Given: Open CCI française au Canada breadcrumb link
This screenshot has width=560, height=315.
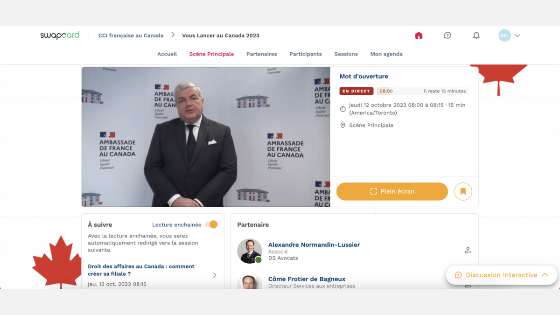Looking at the screenshot, I should click(x=131, y=35).
